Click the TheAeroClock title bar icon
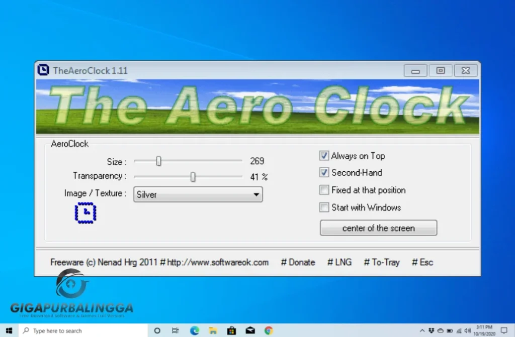This screenshot has height=337, width=515. point(43,70)
